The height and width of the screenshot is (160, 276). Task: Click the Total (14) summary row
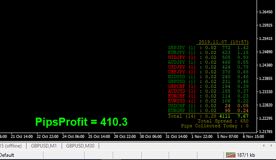(208, 116)
